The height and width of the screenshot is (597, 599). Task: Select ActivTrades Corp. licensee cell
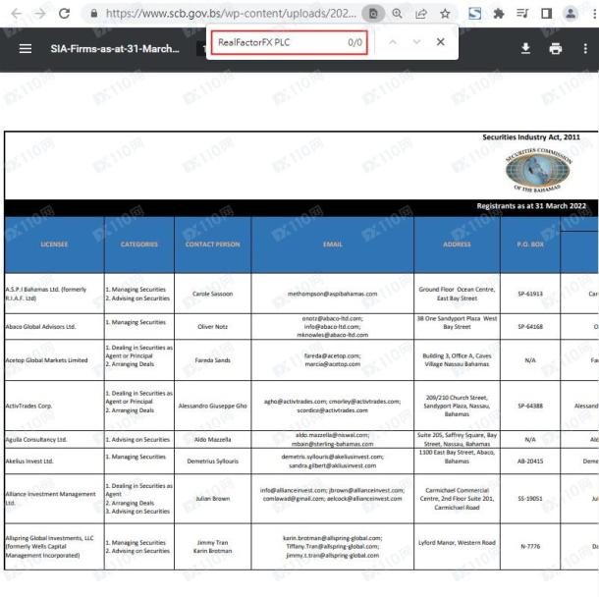click(x=54, y=406)
